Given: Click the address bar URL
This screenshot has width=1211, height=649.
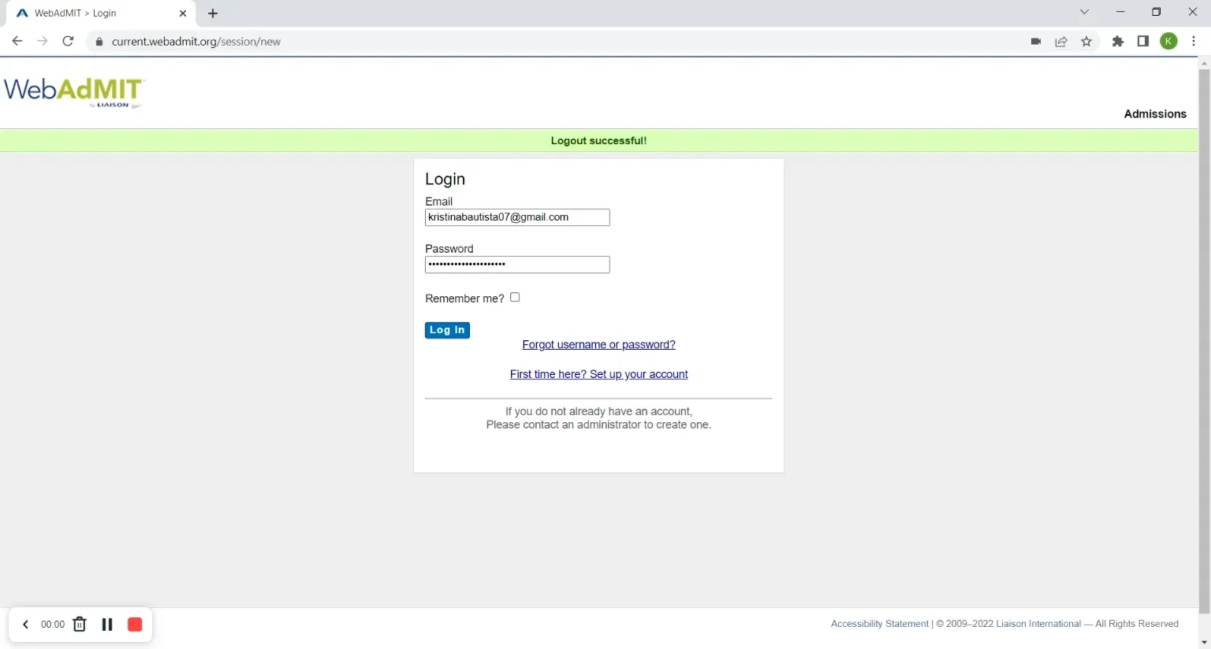Looking at the screenshot, I should point(196,42).
